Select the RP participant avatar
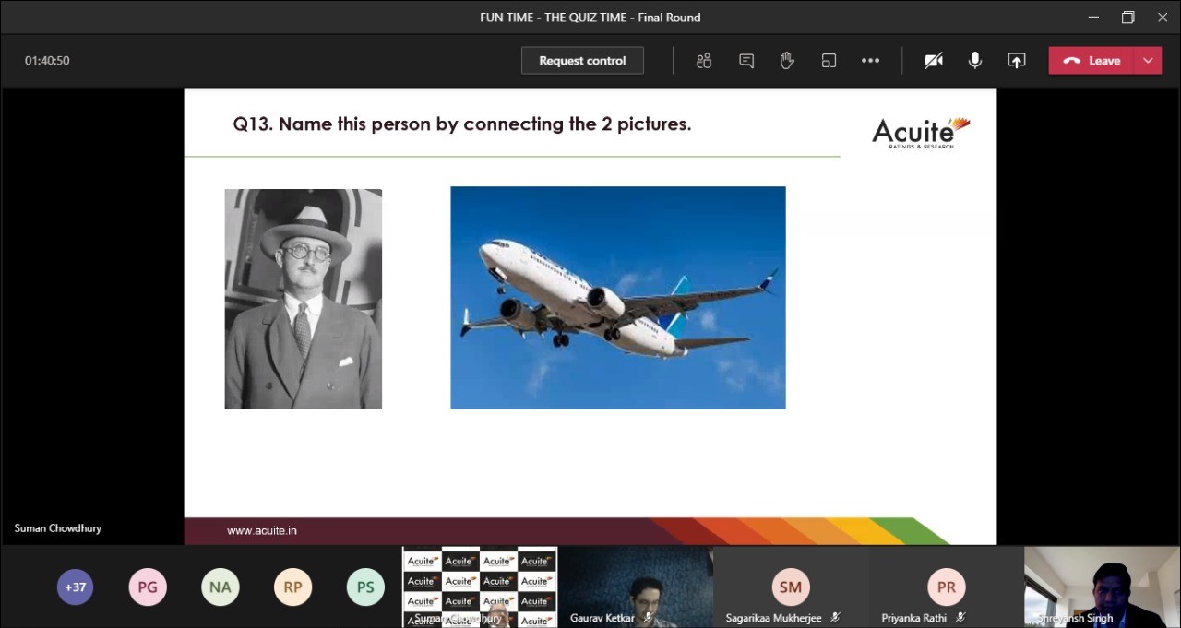The height and width of the screenshot is (628, 1181). [292, 587]
